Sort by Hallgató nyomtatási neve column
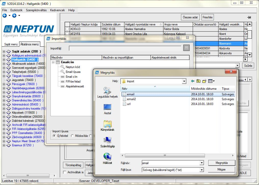The width and height of the screenshot is (259, 185). click(x=144, y=24)
